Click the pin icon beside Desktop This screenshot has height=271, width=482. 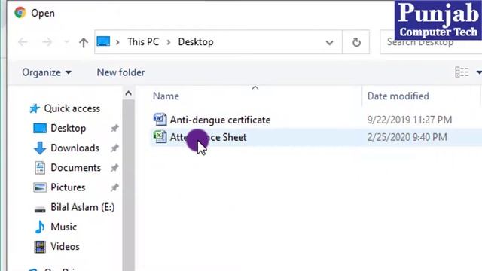[x=114, y=129]
